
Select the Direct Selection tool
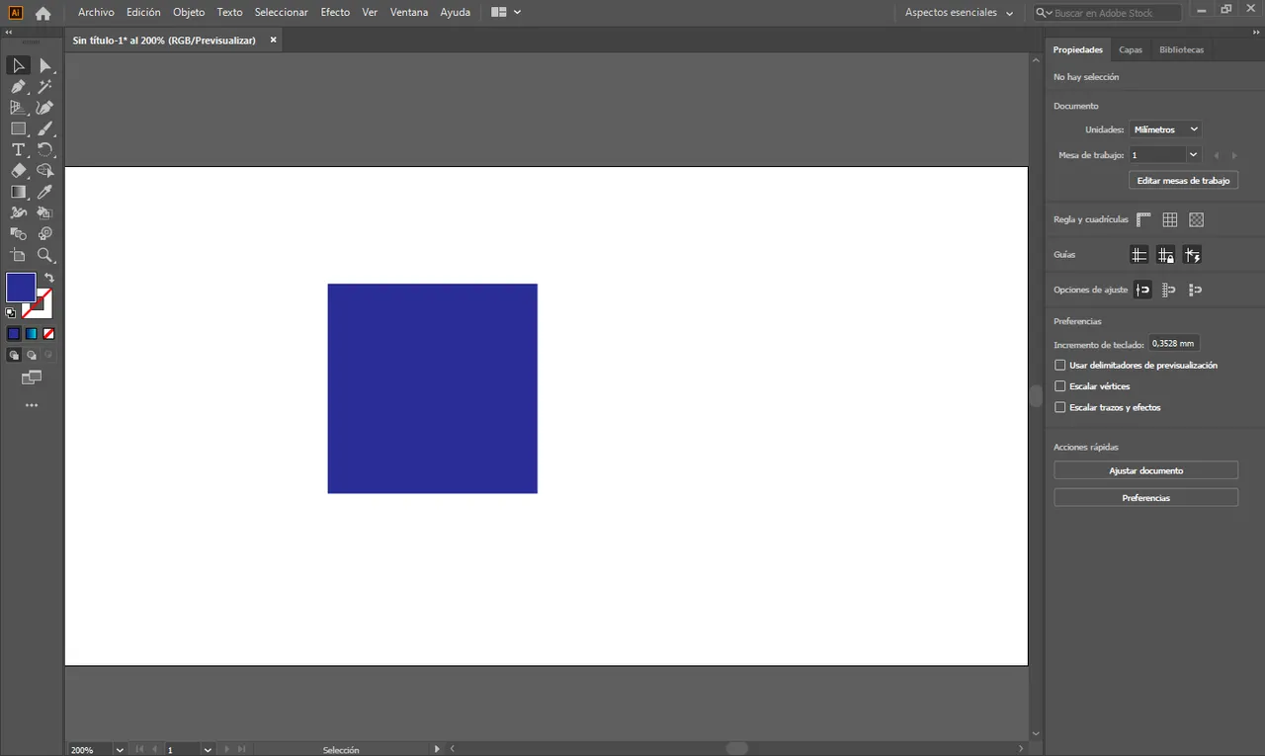[44, 65]
